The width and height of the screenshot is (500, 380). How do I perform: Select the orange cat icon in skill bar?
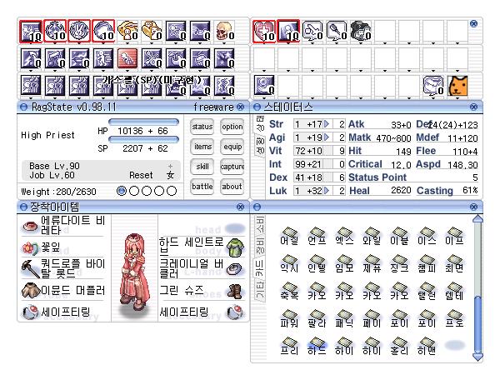(457, 86)
